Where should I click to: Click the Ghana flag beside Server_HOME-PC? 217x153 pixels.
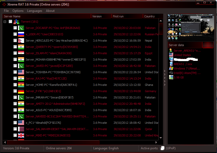(21, 85)
